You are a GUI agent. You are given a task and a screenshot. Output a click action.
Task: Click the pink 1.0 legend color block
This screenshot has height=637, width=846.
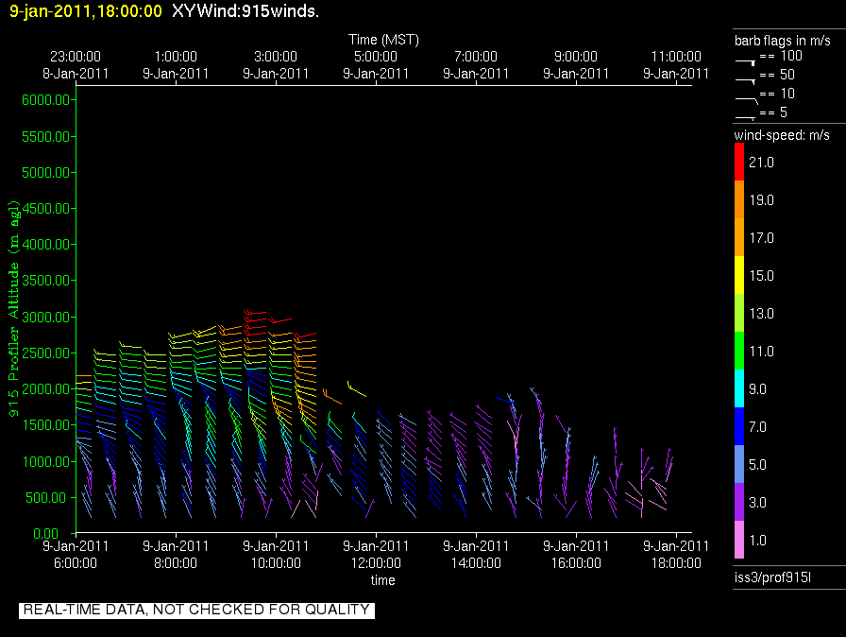(740, 541)
